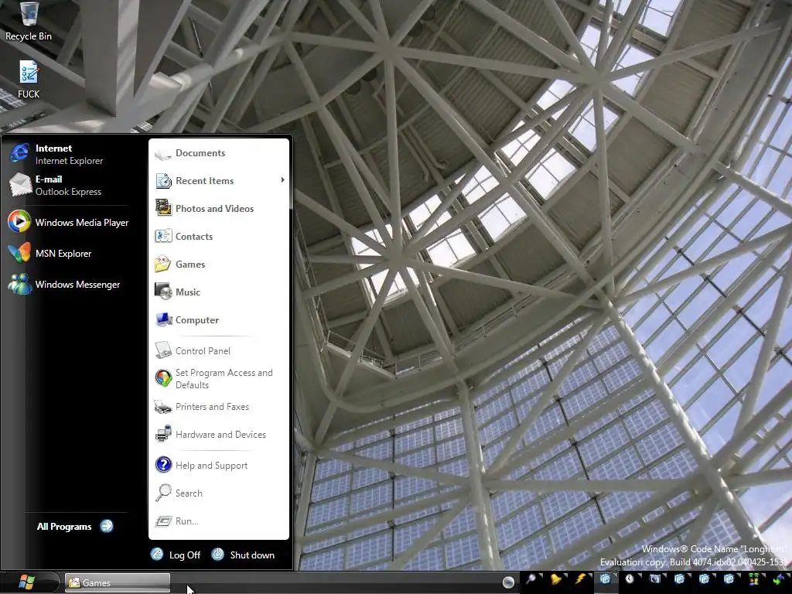Click the 'Documents' text label
Viewport: 792px width, 594px height.
pyautogui.click(x=200, y=153)
